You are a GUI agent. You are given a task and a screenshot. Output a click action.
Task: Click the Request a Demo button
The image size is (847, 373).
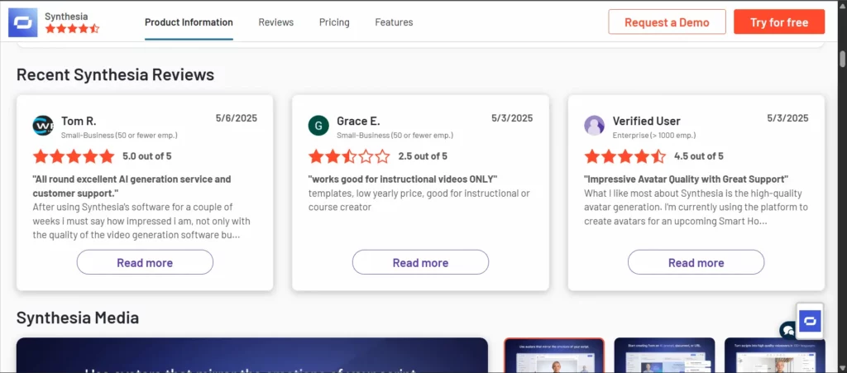(667, 22)
